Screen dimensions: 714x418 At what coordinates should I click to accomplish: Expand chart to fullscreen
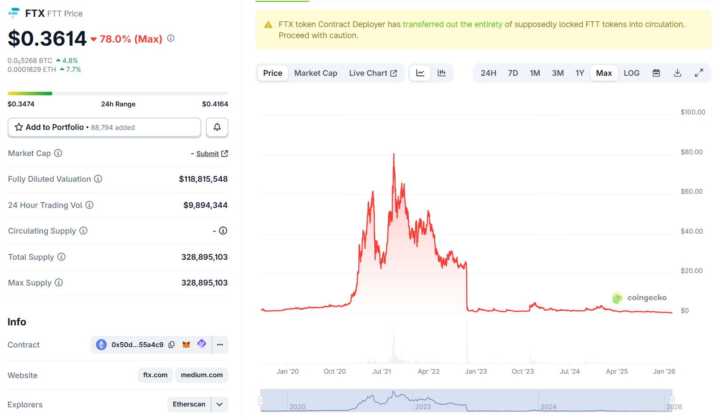pyautogui.click(x=698, y=73)
